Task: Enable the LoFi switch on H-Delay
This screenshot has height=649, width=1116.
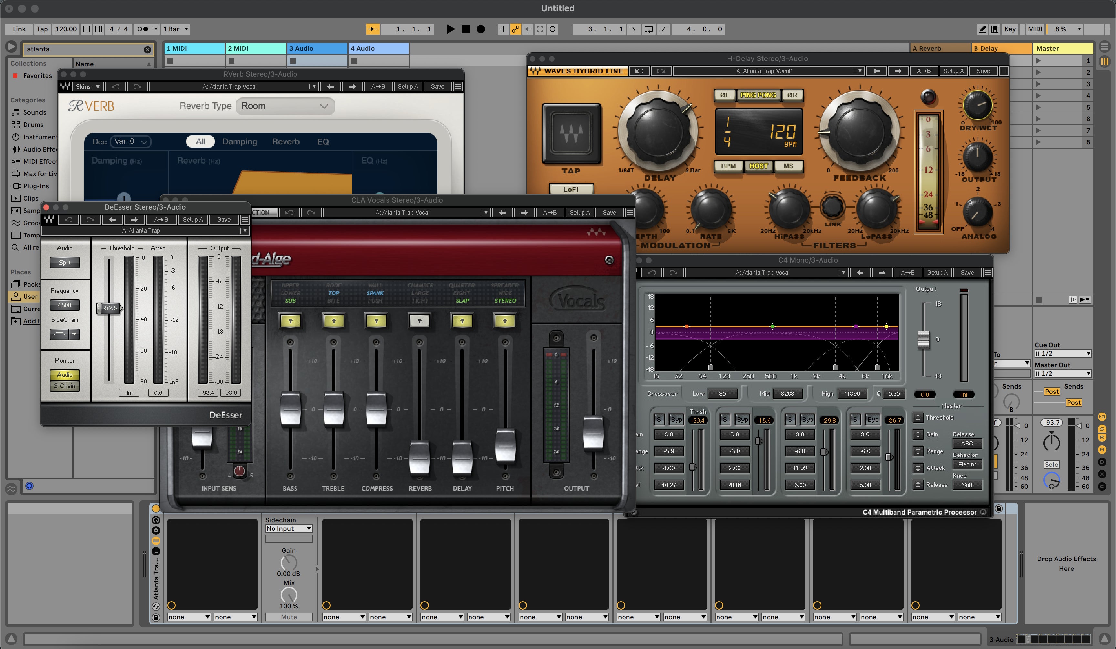Action: pyautogui.click(x=571, y=189)
